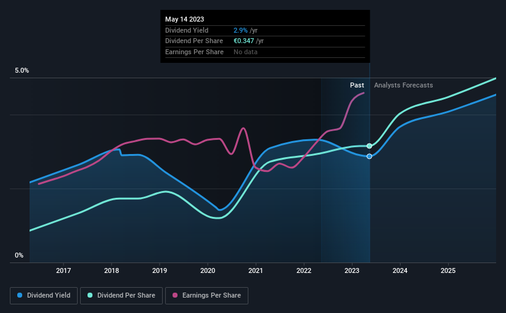This screenshot has height=313, width=506.
Task: Click the tooltip Earnings Per Share row label
Action: click(x=194, y=52)
